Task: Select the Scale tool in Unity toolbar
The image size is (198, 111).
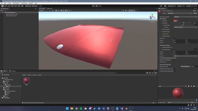Action: point(12,6)
